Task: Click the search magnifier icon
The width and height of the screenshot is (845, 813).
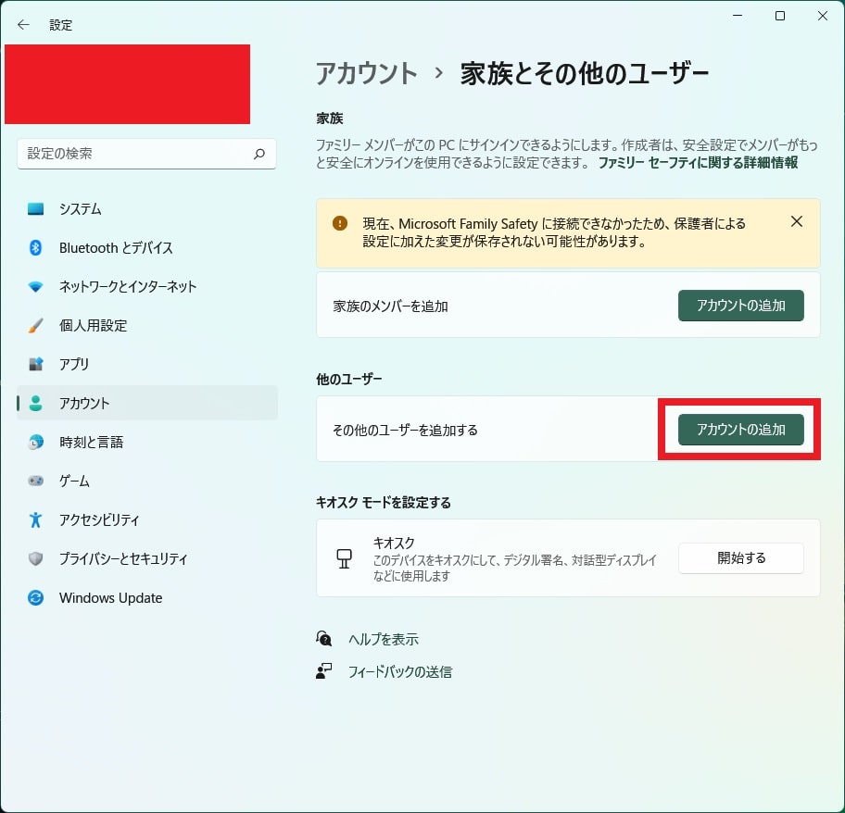Action: coord(259,154)
